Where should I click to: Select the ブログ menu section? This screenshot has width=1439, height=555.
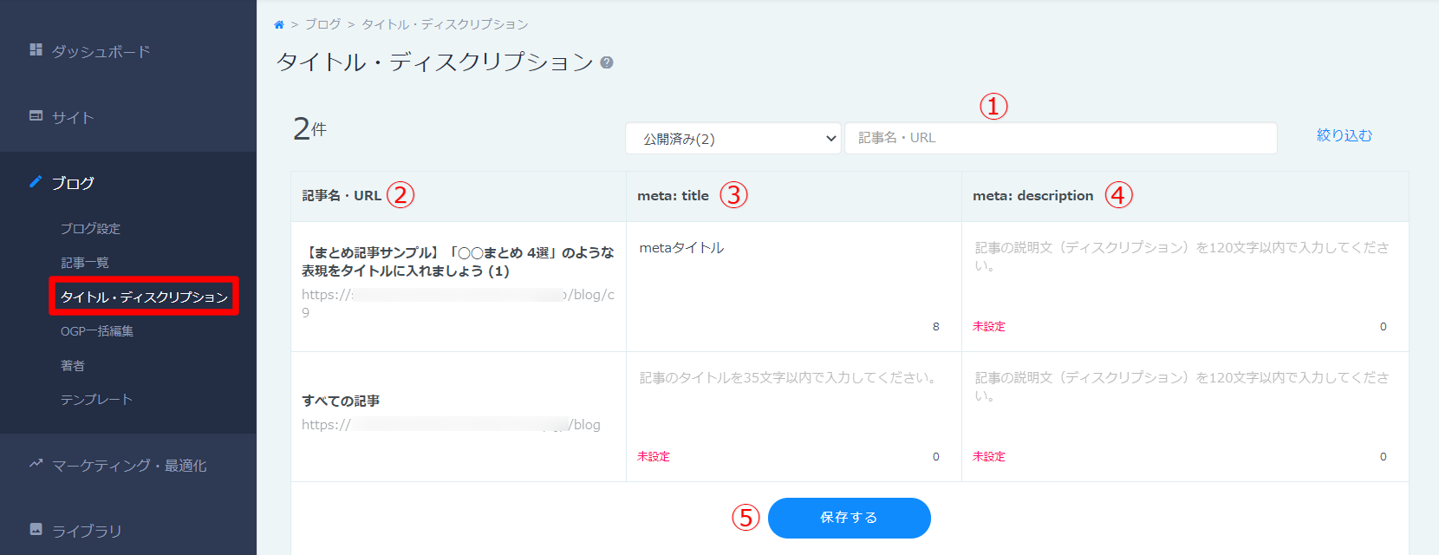[73, 183]
